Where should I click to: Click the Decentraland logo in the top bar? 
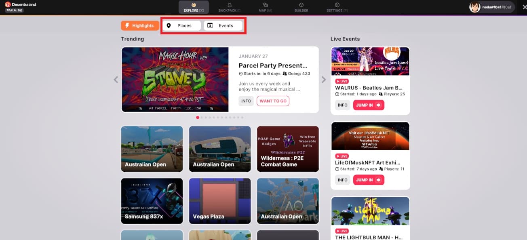(x=8, y=4)
